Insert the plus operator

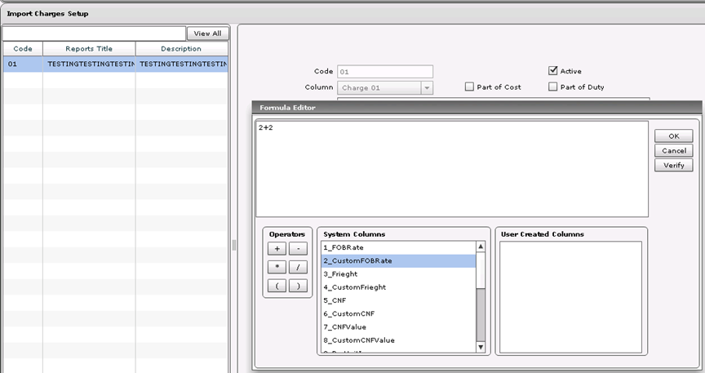[x=277, y=248]
